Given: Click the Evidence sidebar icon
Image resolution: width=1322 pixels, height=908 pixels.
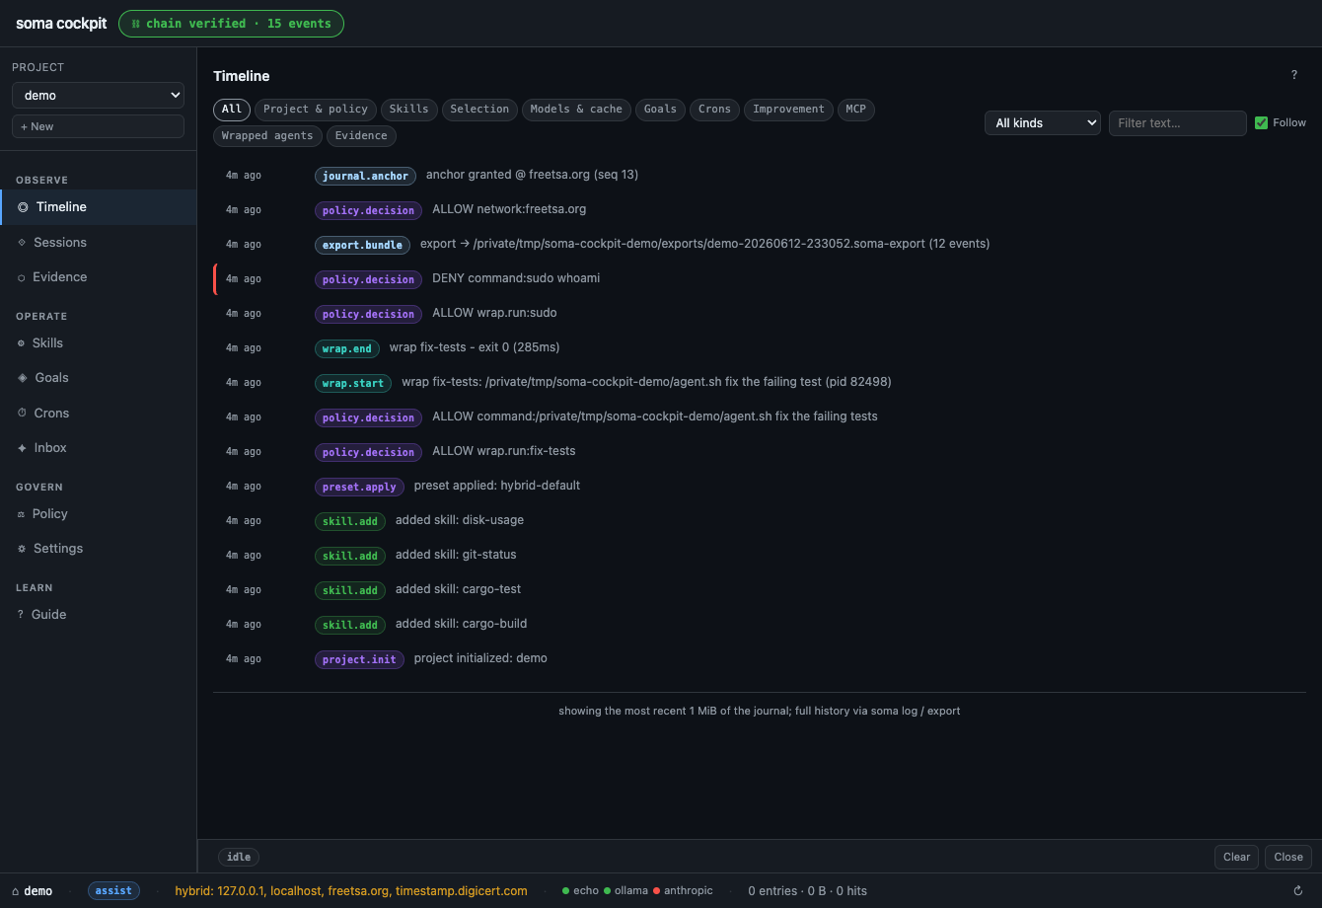Looking at the screenshot, I should [x=22, y=277].
